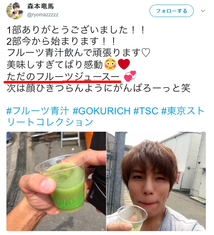The width and height of the screenshot is (214, 235).
Task: Expand the tweet options chevron
Action: click(x=203, y=11)
